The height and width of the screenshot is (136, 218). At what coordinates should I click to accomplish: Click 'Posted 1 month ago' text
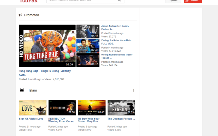30,79
